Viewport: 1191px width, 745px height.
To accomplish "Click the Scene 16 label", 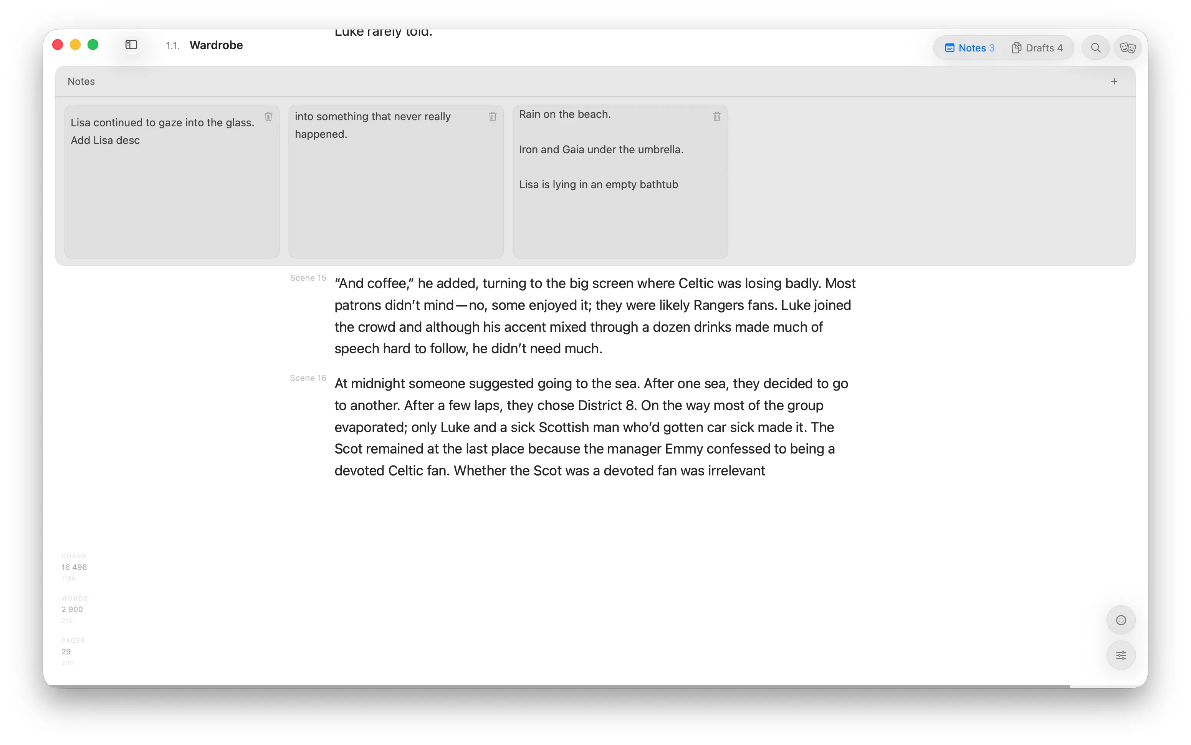I will [308, 378].
